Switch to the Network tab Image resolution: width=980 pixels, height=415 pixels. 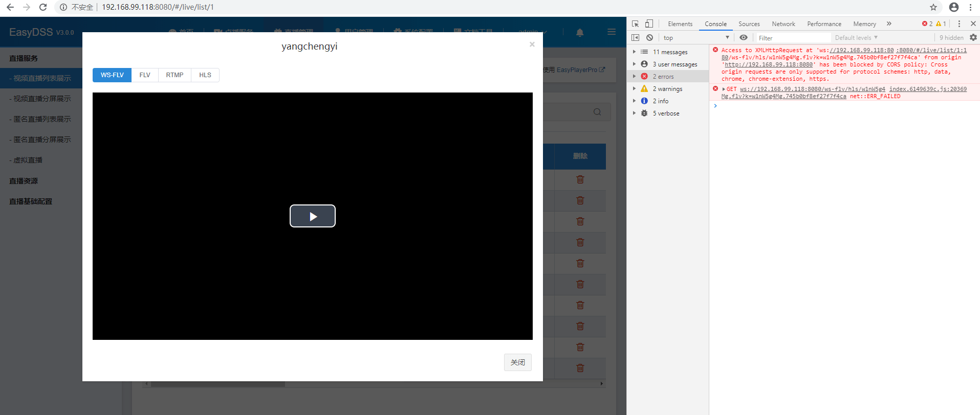coord(783,24)
